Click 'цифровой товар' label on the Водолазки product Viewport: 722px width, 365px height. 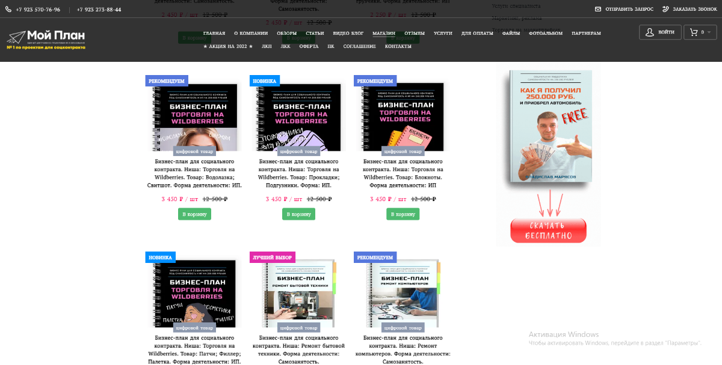coord(194,151)
